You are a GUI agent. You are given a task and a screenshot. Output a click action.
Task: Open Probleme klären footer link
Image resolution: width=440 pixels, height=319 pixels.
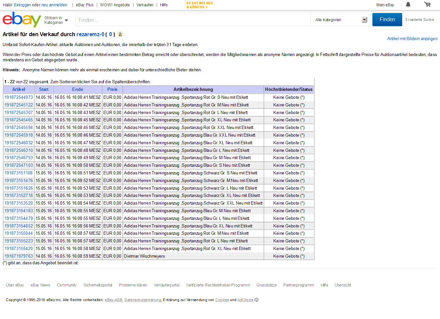click(x=133, y=285)
